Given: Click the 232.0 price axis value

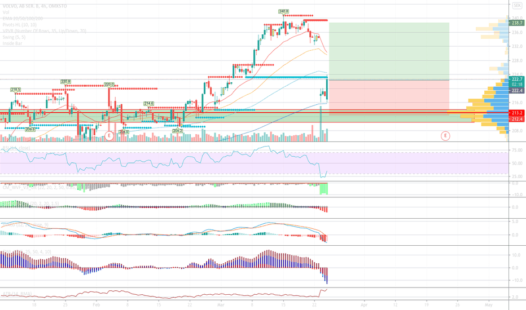Looking at the screenshot, I should click(x=517, y=46).
